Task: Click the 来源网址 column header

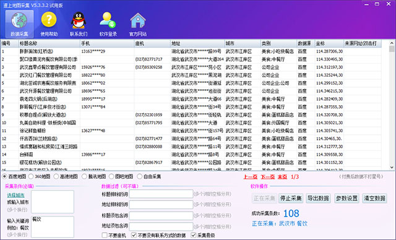Action: 363,43
